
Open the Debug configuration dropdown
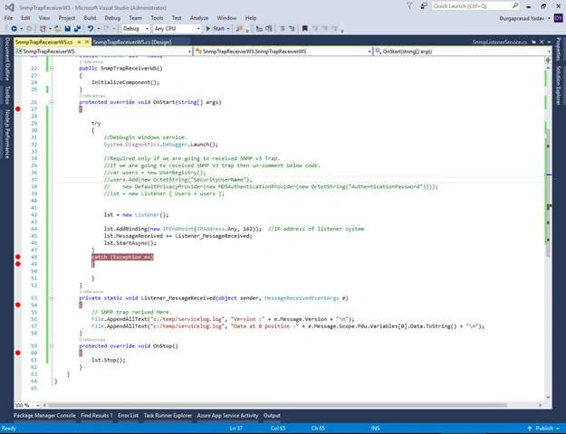coord(136,28)
